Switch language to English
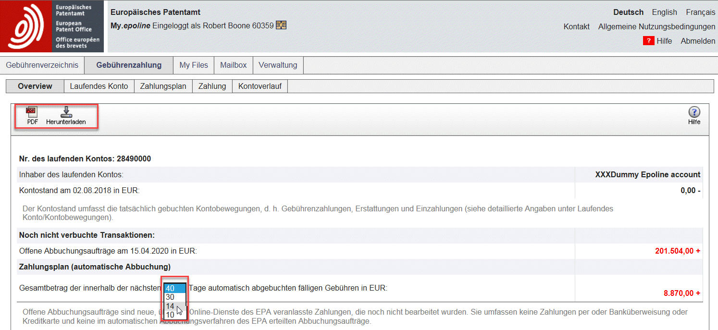718x330 pixels. 664,12
